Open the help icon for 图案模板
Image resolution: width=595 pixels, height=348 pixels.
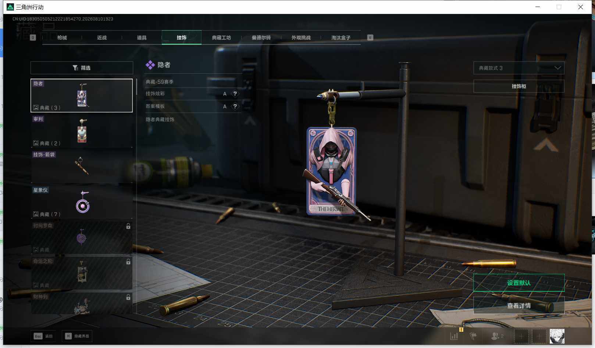235,106
